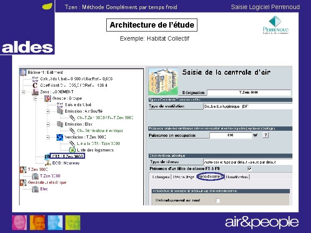
Task: Click the Bâtiment 1 root label
Action: pyautogui.click(x=45, y=72)
